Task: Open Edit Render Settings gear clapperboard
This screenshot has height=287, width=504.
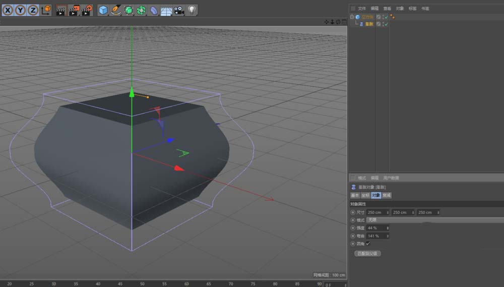Action: (87, 10)
